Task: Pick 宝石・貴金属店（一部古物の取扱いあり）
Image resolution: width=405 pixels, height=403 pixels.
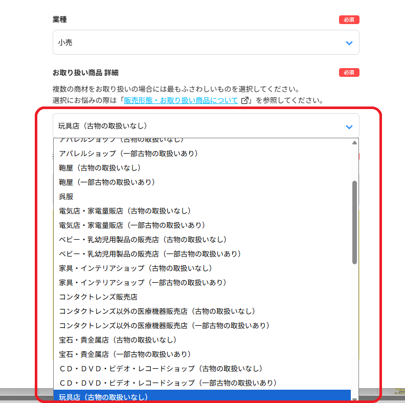Action: click(125, 354)
